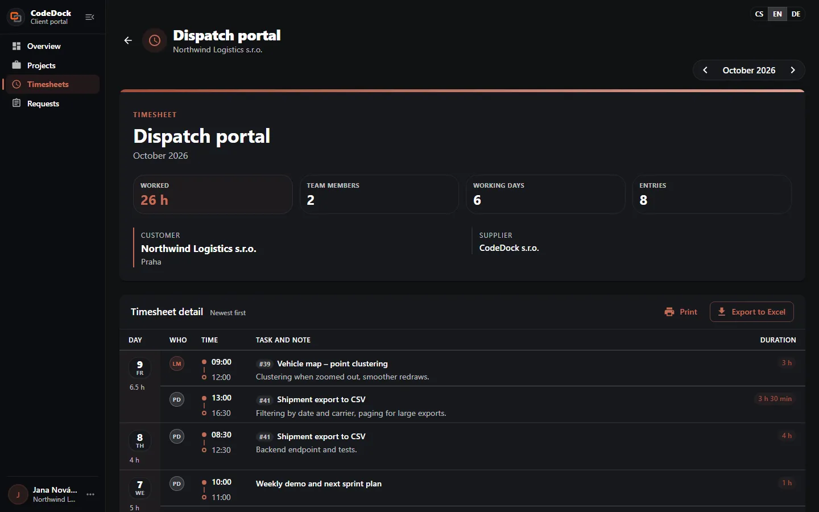Click the clock icon beside Dispatch portal
This screenshot has height=512, width=819.
(x=154, y=40)
